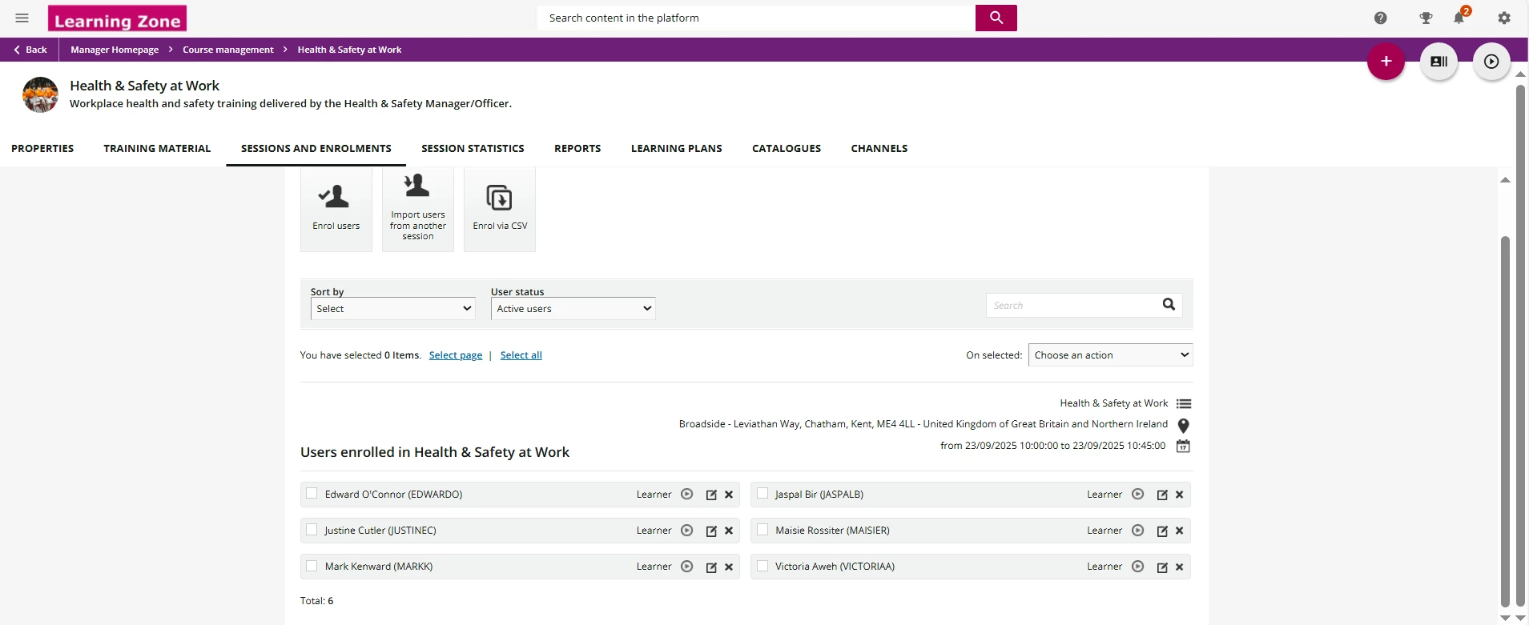Edit enrolment of Edward O'Connor

click(x=711, y=495)
